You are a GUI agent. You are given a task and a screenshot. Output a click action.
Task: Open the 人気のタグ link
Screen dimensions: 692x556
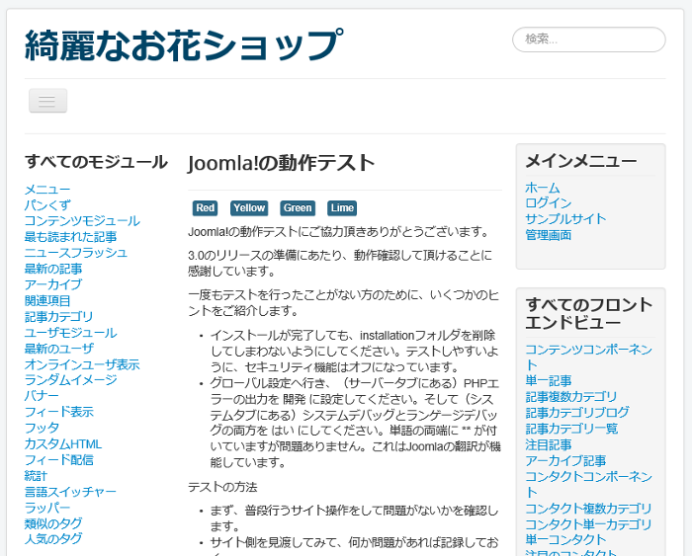(x=53, y=539)
